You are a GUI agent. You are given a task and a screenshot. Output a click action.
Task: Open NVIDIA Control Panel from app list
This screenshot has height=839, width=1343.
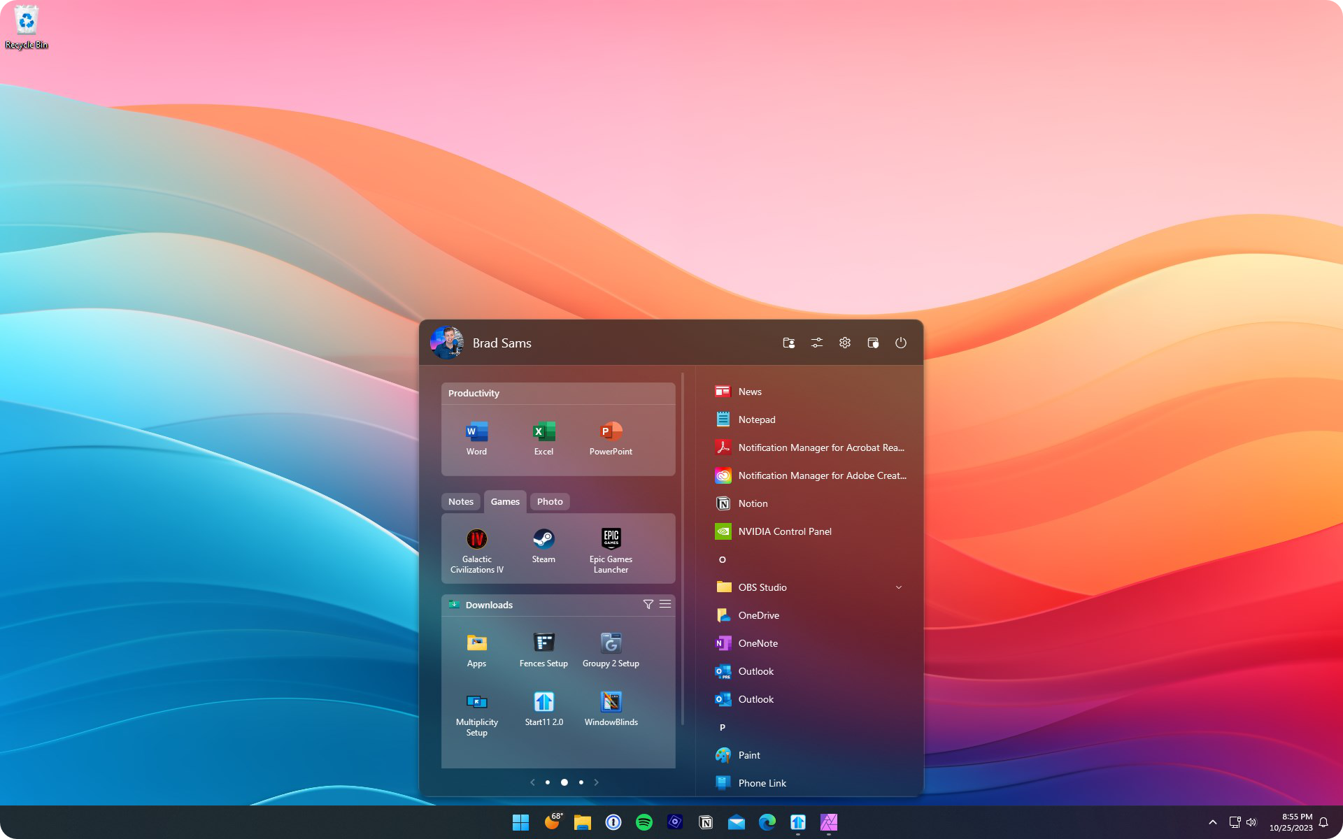click(x=785, y=531)
